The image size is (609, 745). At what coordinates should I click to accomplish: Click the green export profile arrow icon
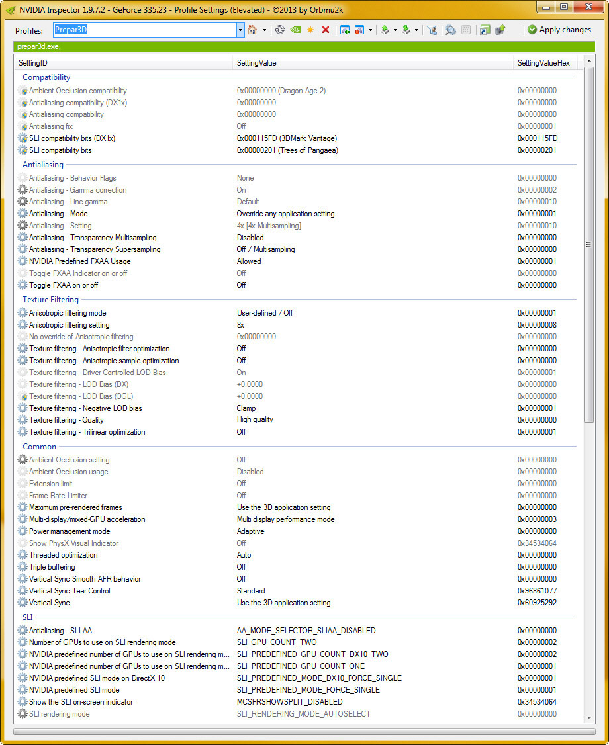(385, 30)
